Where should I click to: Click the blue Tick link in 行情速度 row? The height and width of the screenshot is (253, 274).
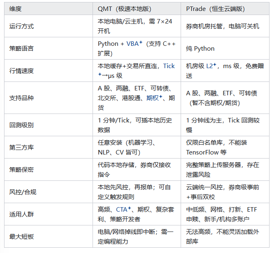(x=169, y=66)
